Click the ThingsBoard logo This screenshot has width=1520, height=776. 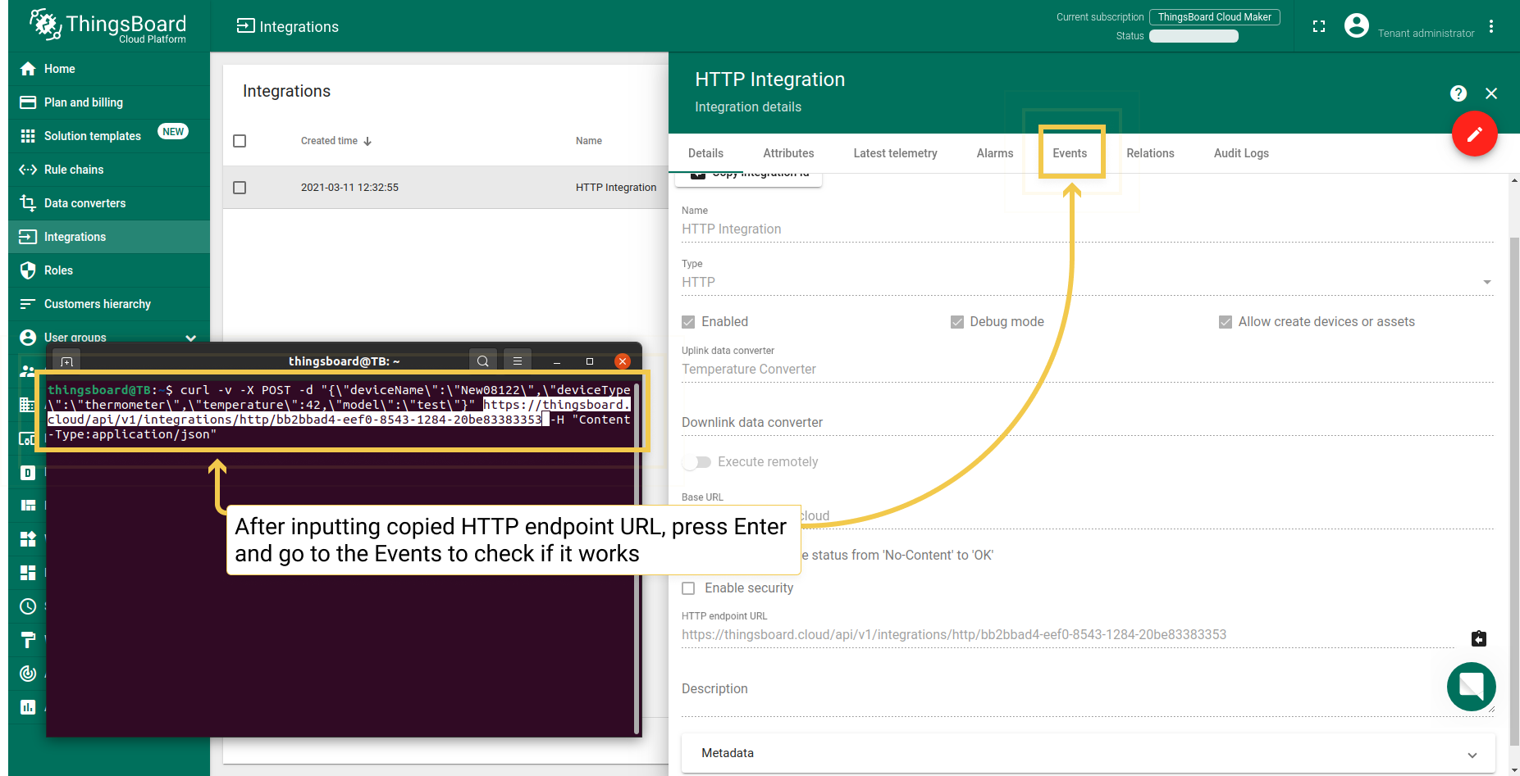[108, 26]
